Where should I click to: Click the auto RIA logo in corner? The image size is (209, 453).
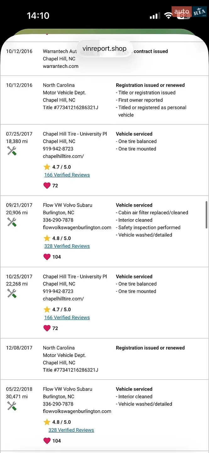tap(189, 12)
